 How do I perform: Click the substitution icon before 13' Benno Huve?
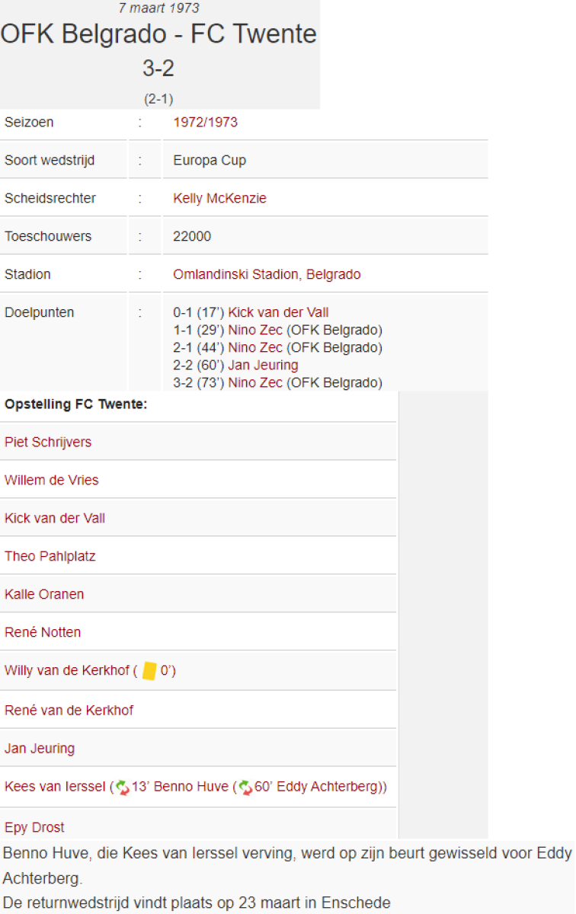tap(123, 787)
